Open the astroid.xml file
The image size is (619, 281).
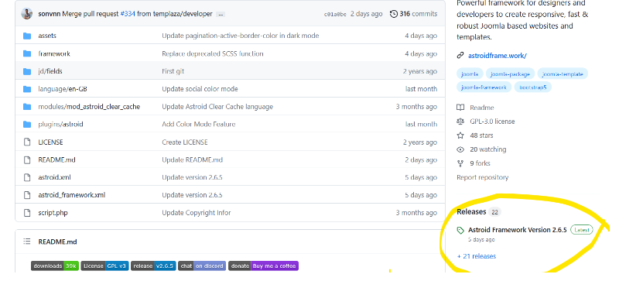(54, 177)
